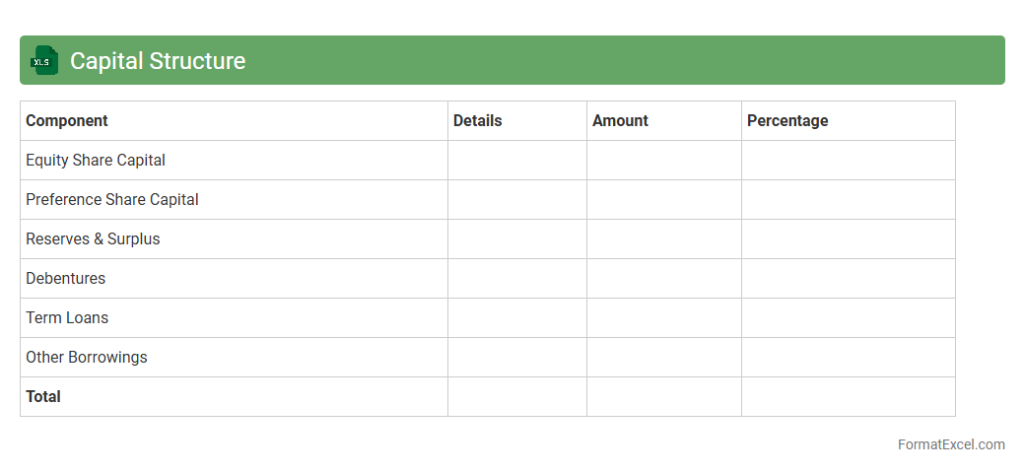Click the Equity Share Capital row label
The height and width of the screenshot is (473, 1025).
(x=96, y=161)
